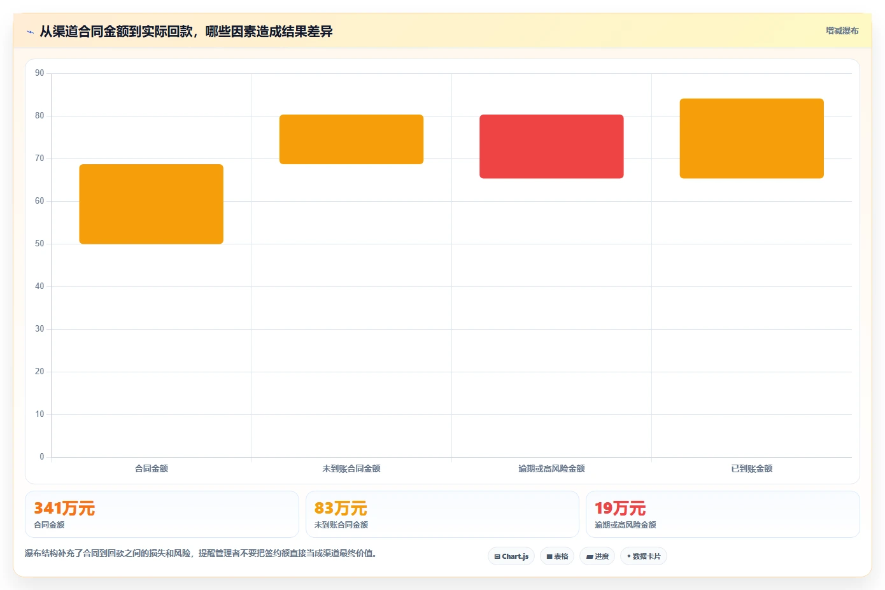Click the red 逾期或高风险金额 bar
Screen dimensions: 885x590
click(551, 146)
